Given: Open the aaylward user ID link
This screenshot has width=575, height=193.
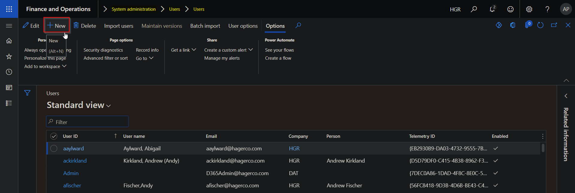Looking at the screenshot, I should point(73,149).
